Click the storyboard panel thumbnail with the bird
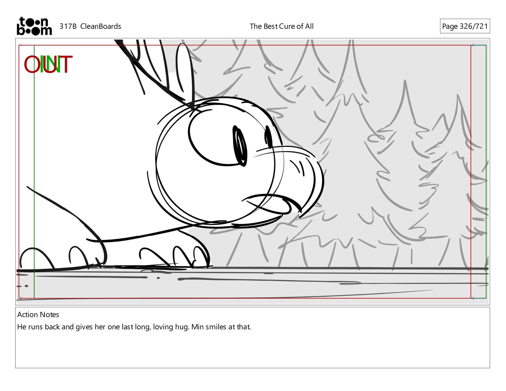Viewport: 506px width, 391px height. point(252,171)
